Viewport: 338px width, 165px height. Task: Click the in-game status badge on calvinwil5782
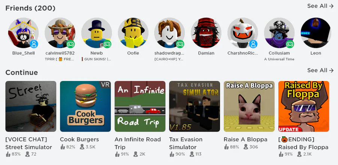coord(71,44)
